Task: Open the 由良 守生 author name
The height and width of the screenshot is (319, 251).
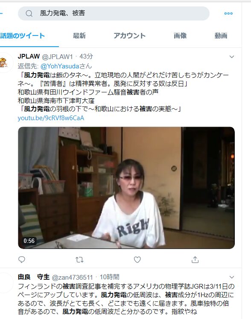Action: click(34, 277)
